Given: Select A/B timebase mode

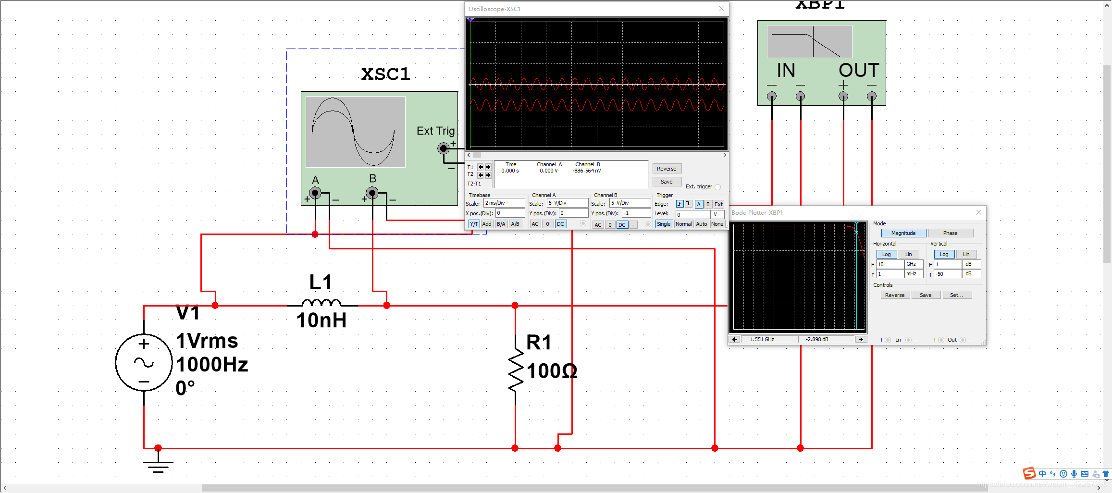Looking at the screenshot, I should pos(515,224).
